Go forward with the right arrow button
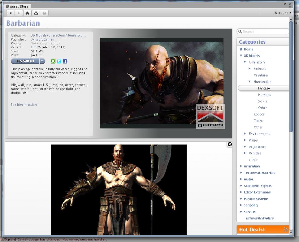299x242 pixels. [x=19, y=13]
